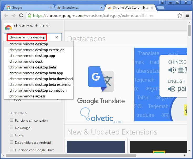Check 'Funciona con Google Drive' checkbox

[12, 150]
